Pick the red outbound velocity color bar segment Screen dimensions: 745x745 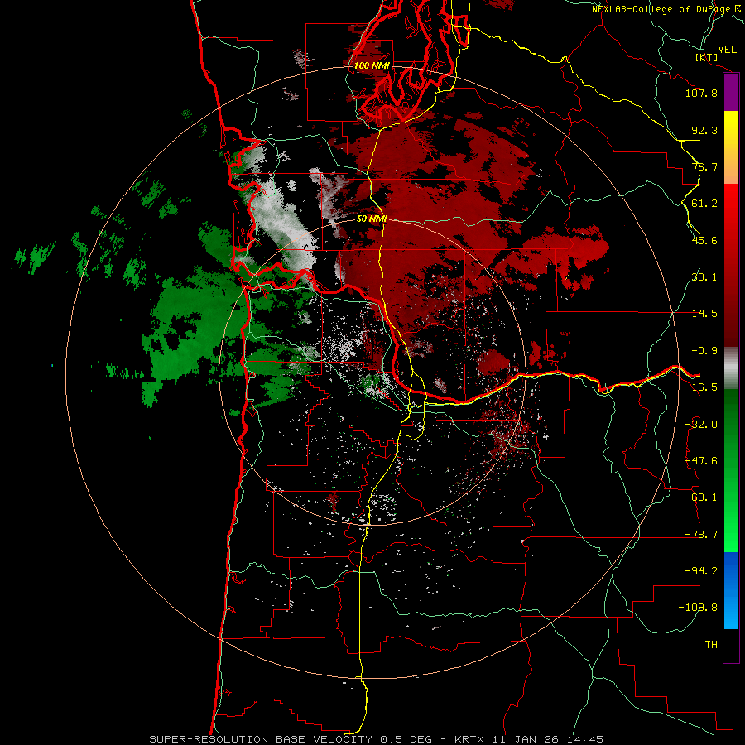(x=731, y=265)
